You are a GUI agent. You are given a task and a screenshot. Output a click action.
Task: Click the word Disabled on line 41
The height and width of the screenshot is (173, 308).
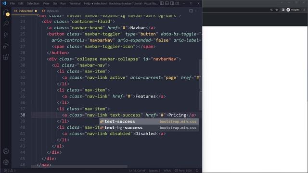click(x=145, y=134)
